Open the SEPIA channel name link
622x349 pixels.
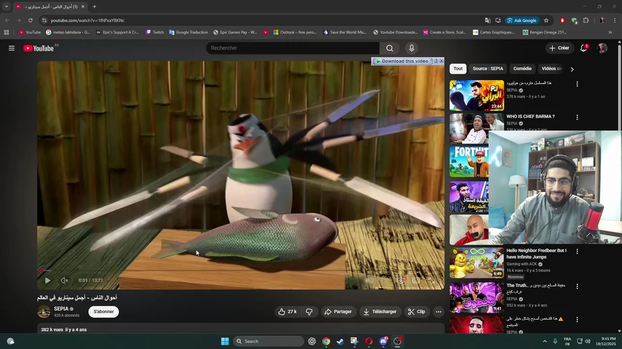61,309
